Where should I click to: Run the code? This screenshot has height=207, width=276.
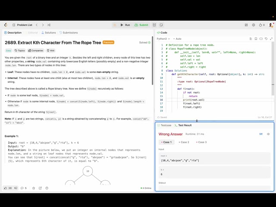125,25
